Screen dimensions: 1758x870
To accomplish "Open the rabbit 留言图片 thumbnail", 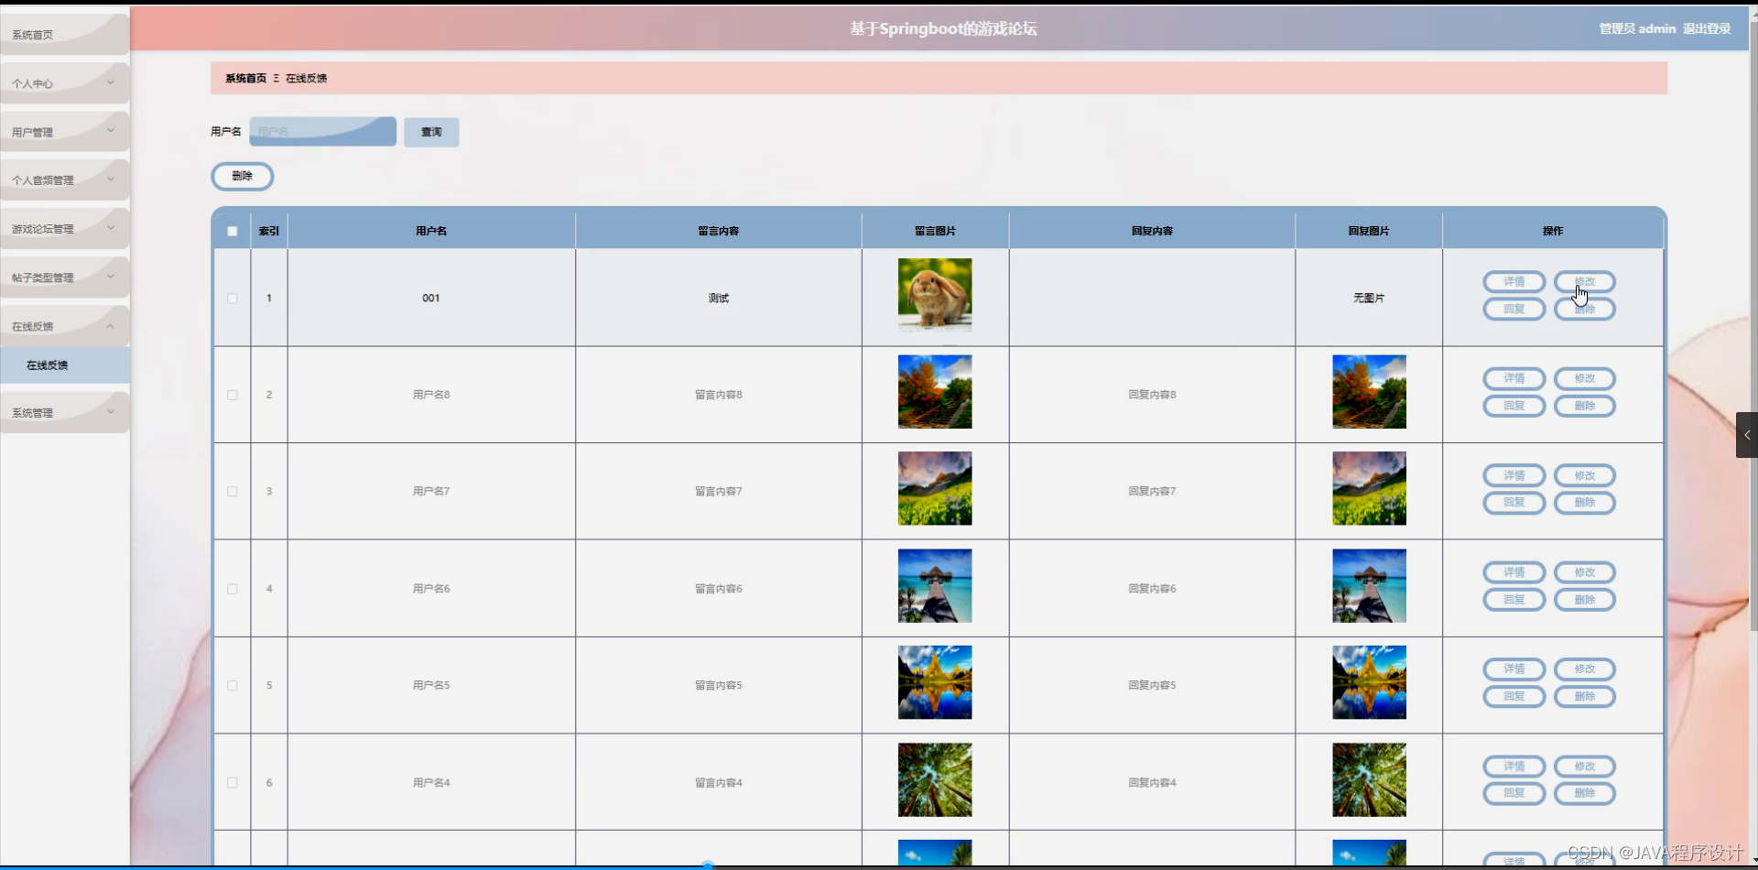I will coord(935,295).
